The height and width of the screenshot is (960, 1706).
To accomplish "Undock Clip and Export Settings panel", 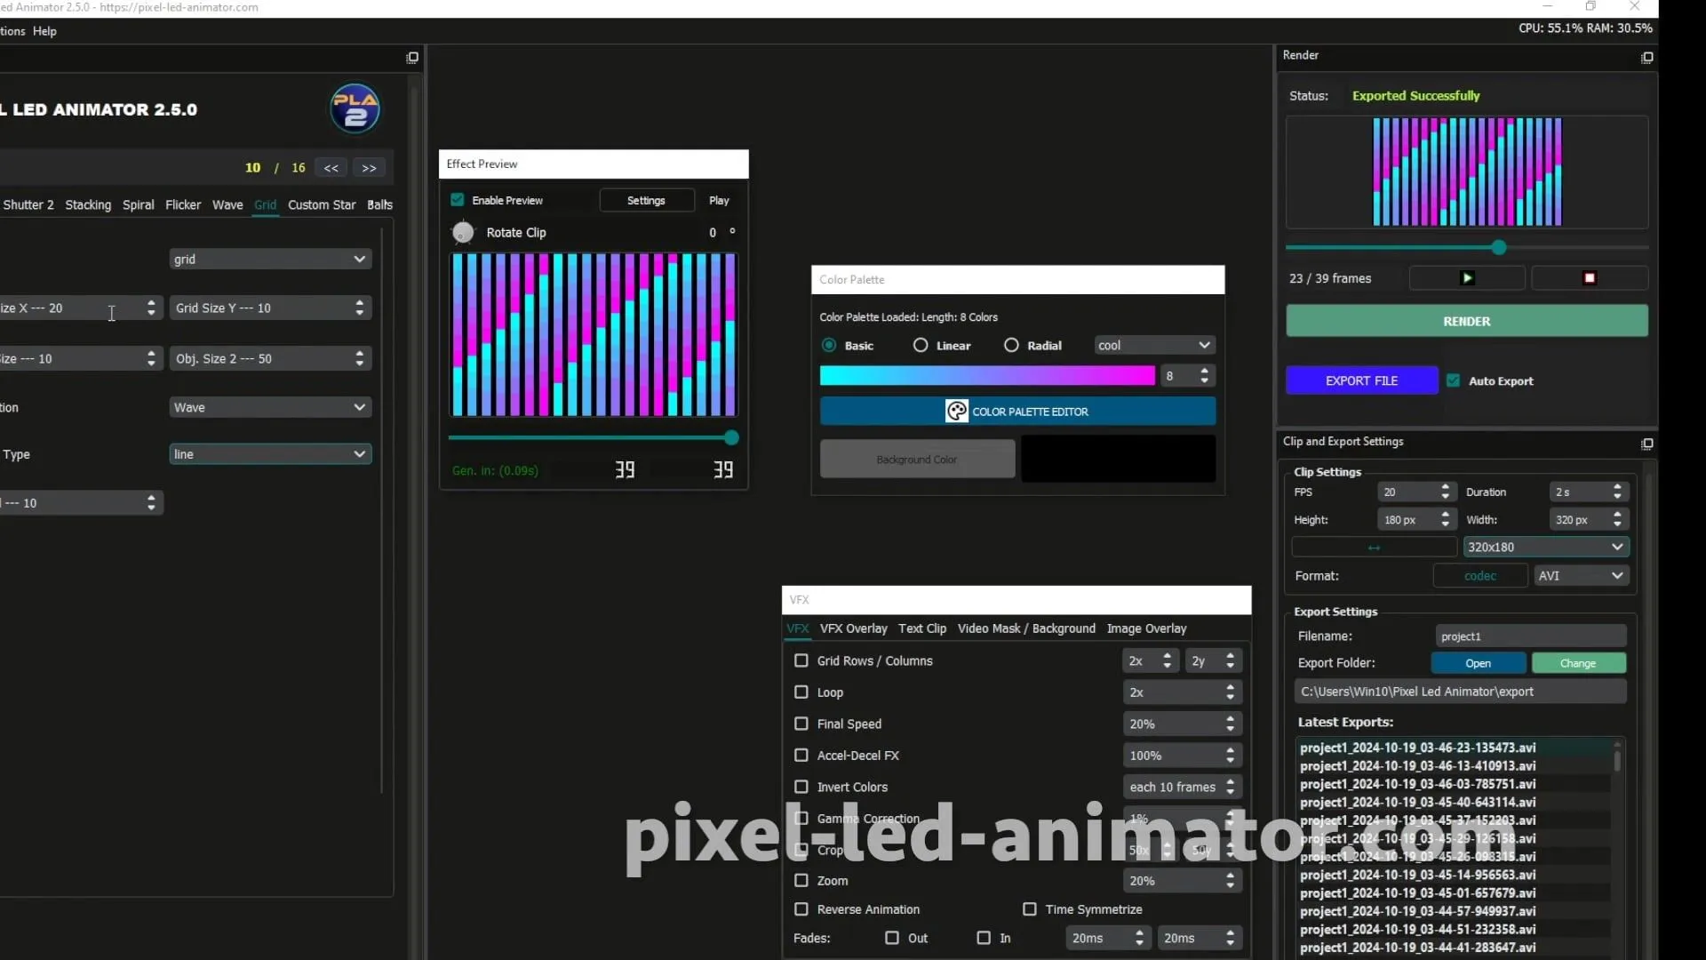I will coord(1646,444).
